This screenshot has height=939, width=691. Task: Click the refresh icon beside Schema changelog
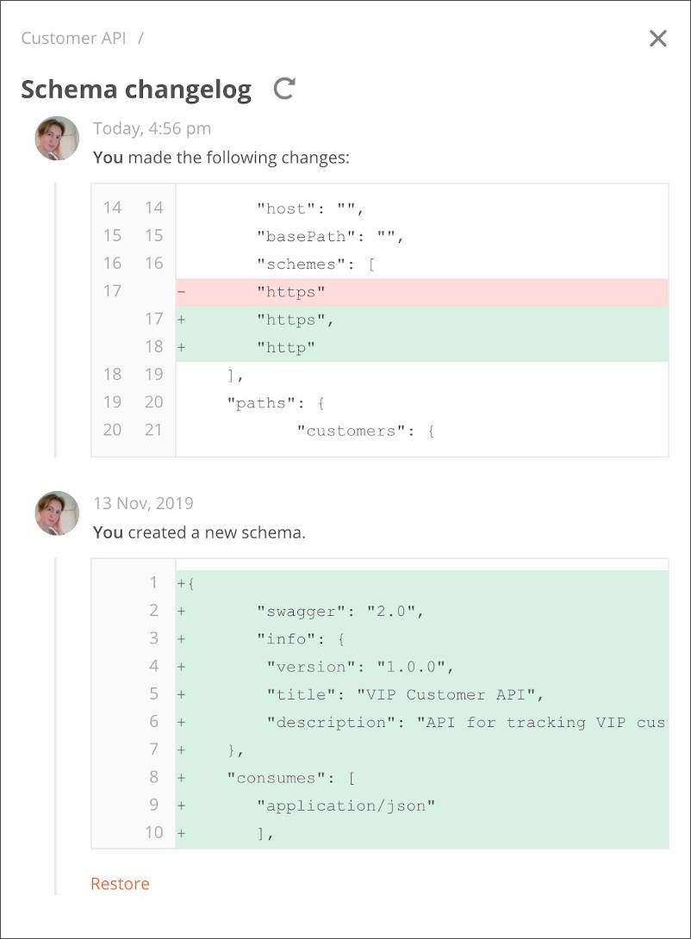(283, 89)
